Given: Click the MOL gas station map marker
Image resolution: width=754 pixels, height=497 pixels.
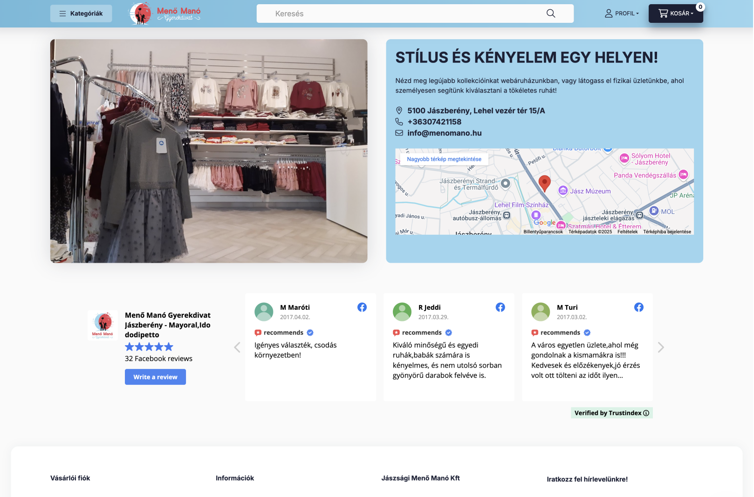Looking at the screenshot, I should (654, 211).
